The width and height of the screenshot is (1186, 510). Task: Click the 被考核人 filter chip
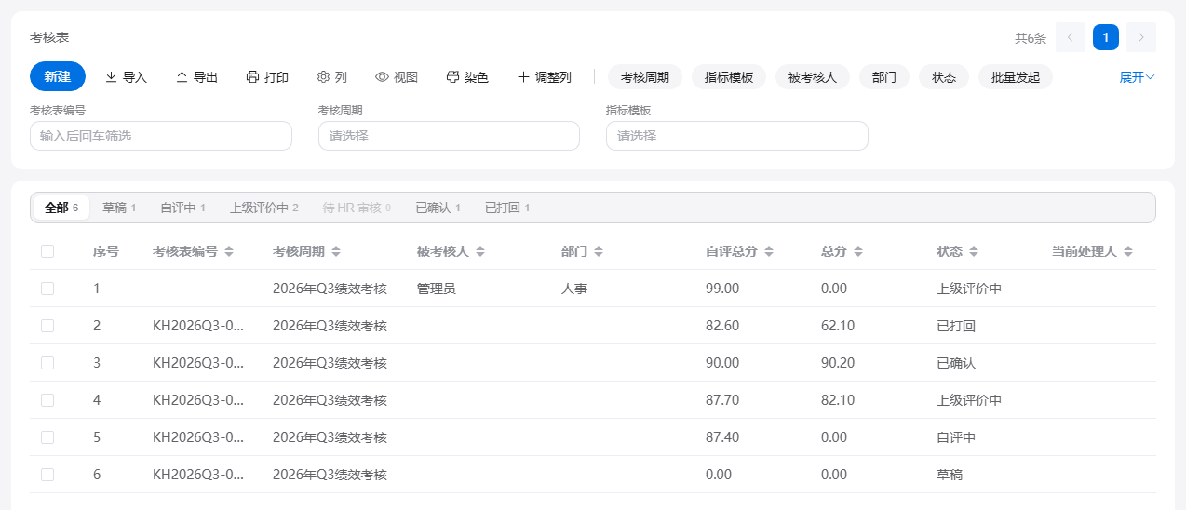point(813,77)
